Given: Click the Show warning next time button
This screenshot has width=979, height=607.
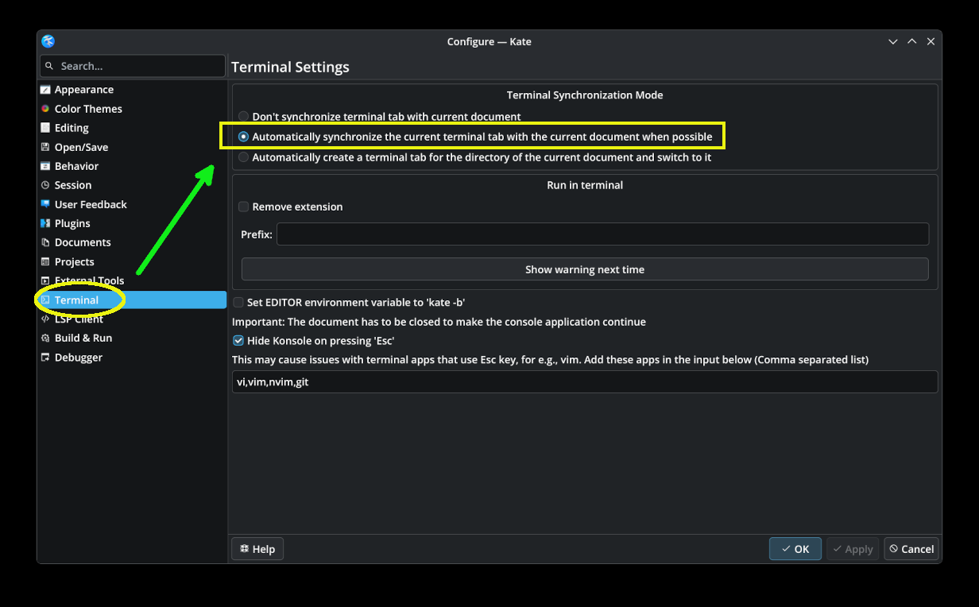Looking at the screenshot, I should click(x=585, y=269).
